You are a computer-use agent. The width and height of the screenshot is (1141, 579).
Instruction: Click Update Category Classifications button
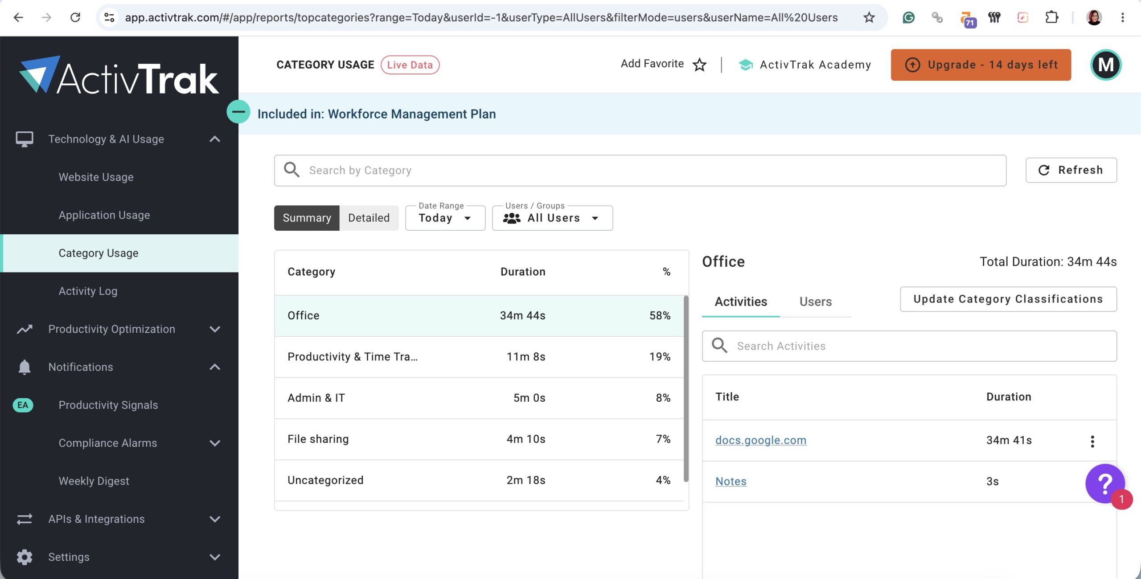point(1008,299)
